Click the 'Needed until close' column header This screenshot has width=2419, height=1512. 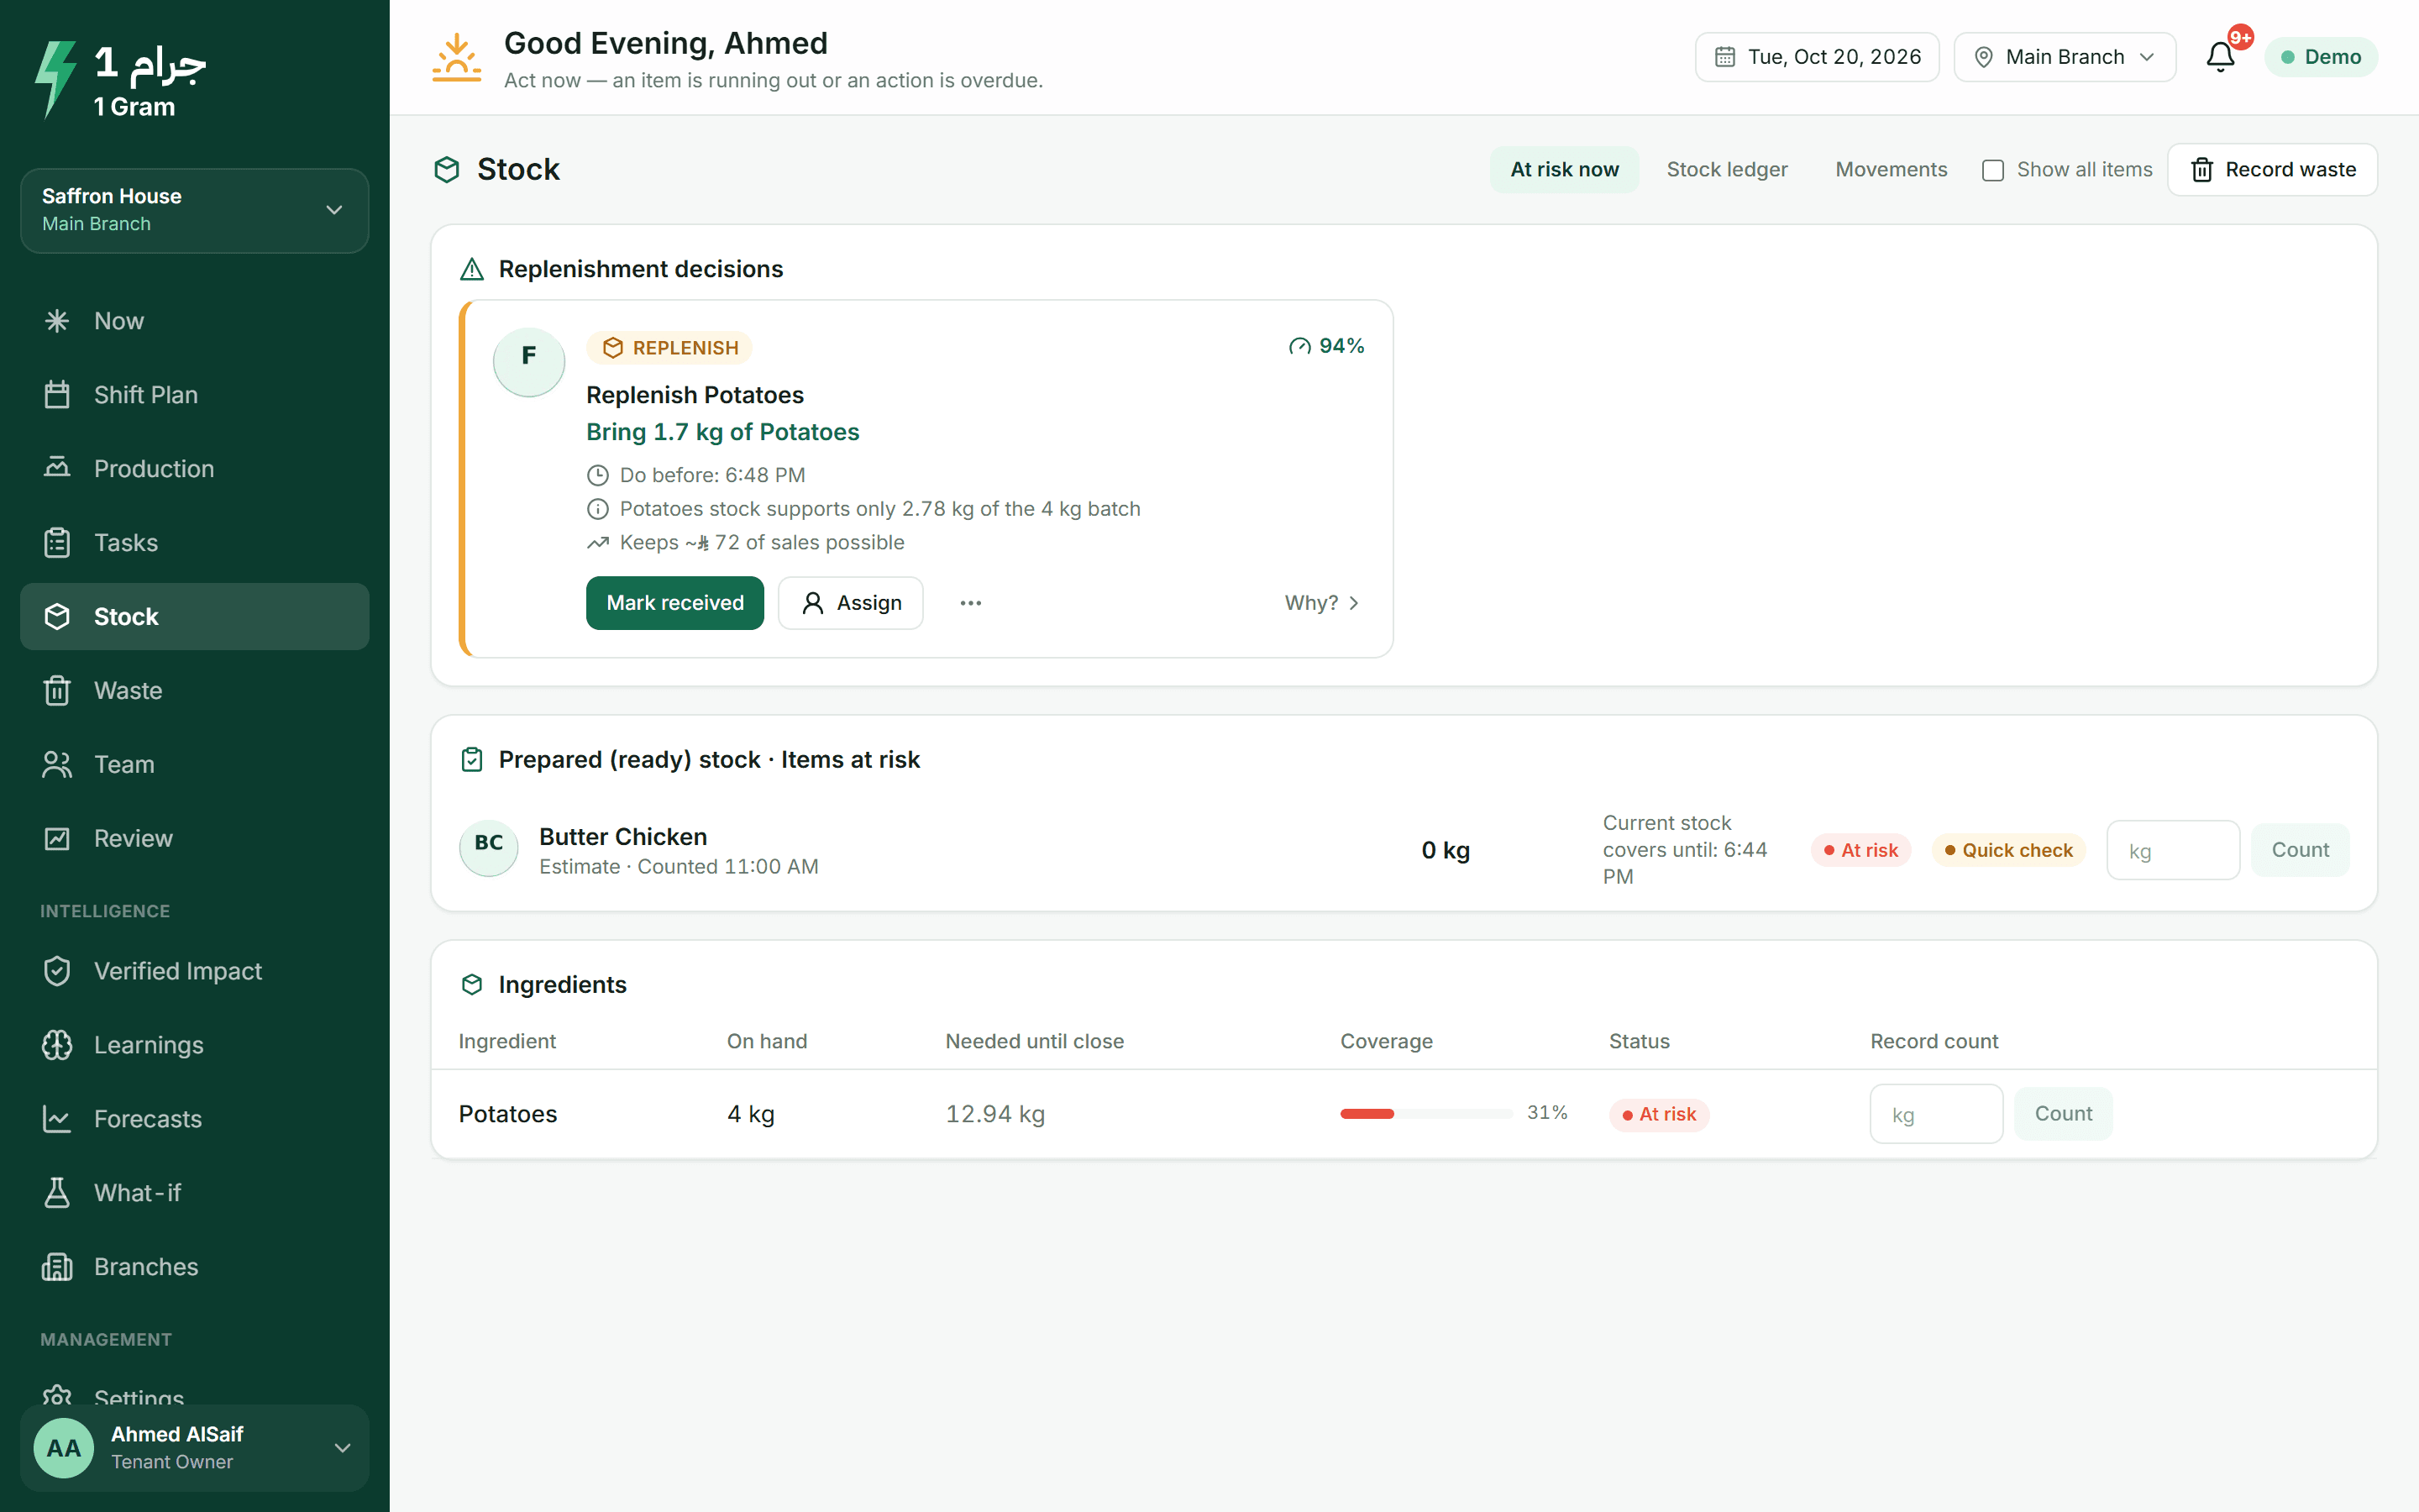coord(1035,1041)
